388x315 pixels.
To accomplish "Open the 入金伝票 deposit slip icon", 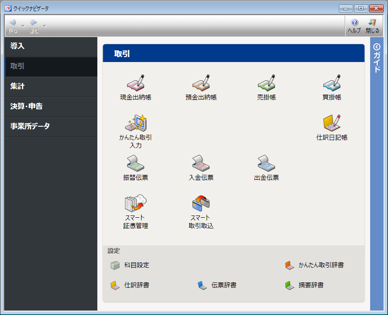I will pos(201,163).
